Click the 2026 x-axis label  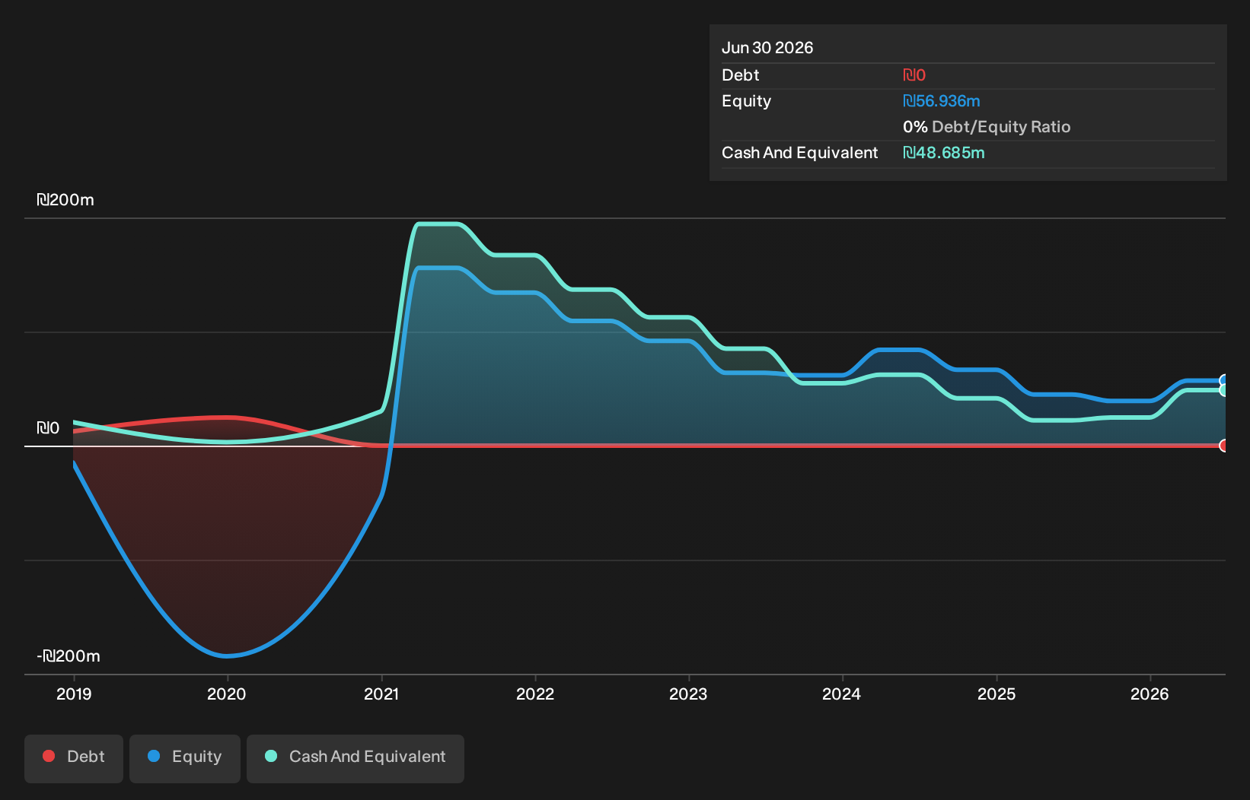(x=1150, y=694)
